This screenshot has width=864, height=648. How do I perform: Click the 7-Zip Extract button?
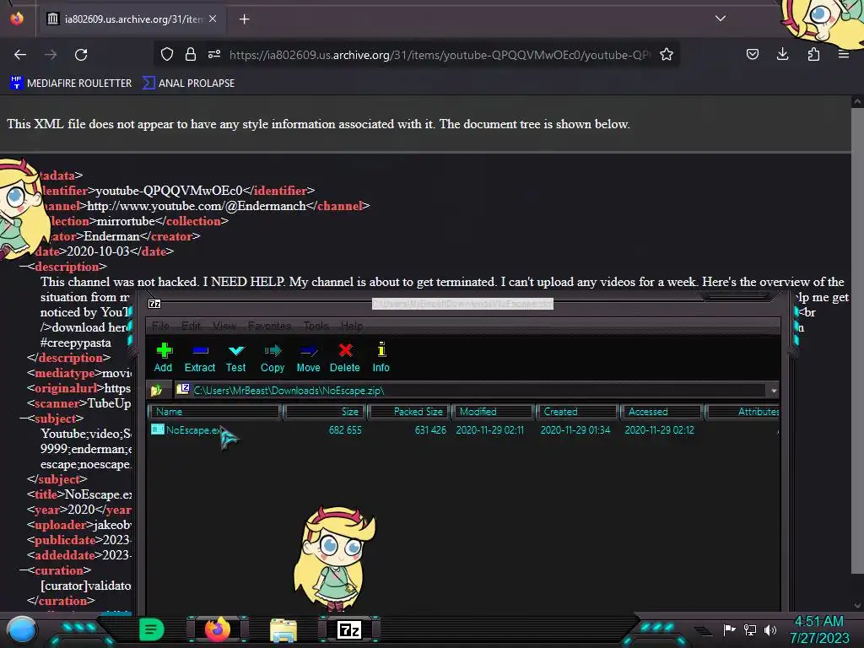click(x=199, y=358)
